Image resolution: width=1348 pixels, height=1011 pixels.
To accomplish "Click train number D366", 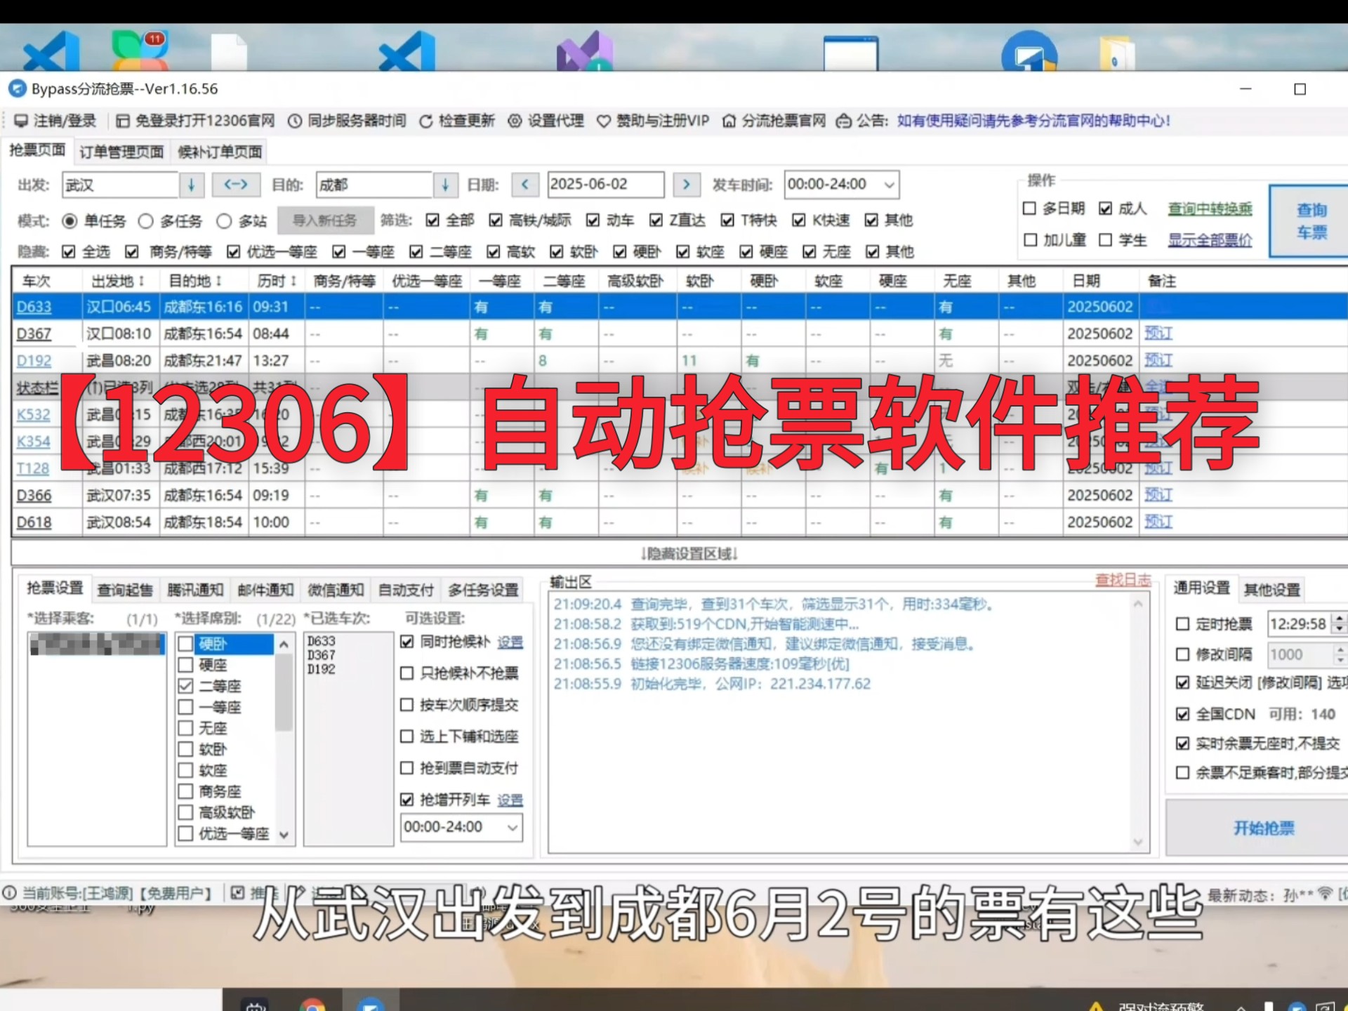I will pos(34,496).
